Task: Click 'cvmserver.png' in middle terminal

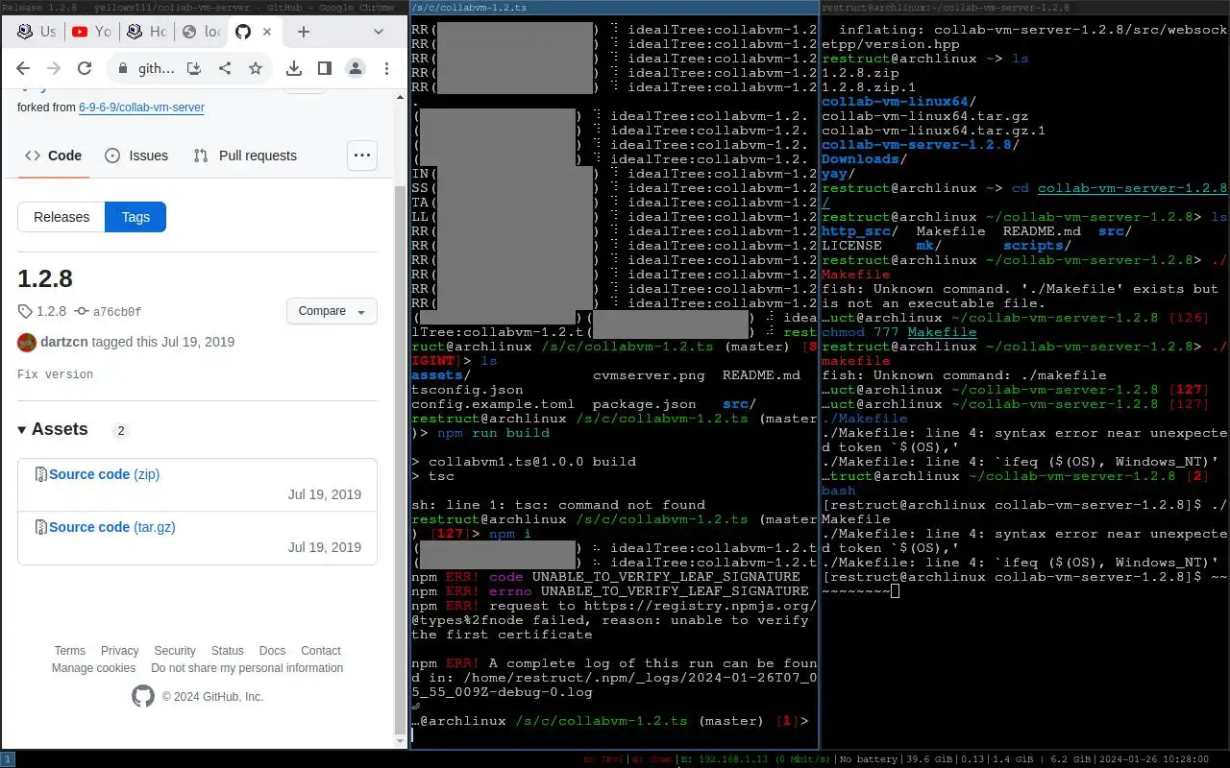Action: click(x=649, y=375)
